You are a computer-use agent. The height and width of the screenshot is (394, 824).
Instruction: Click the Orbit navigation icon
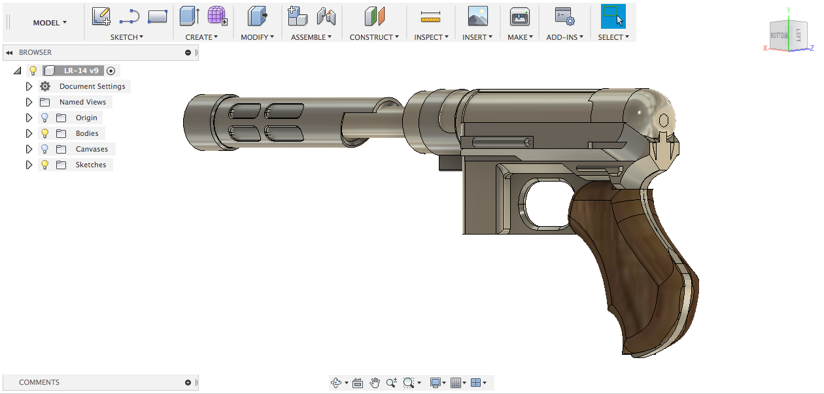(337, 383)
